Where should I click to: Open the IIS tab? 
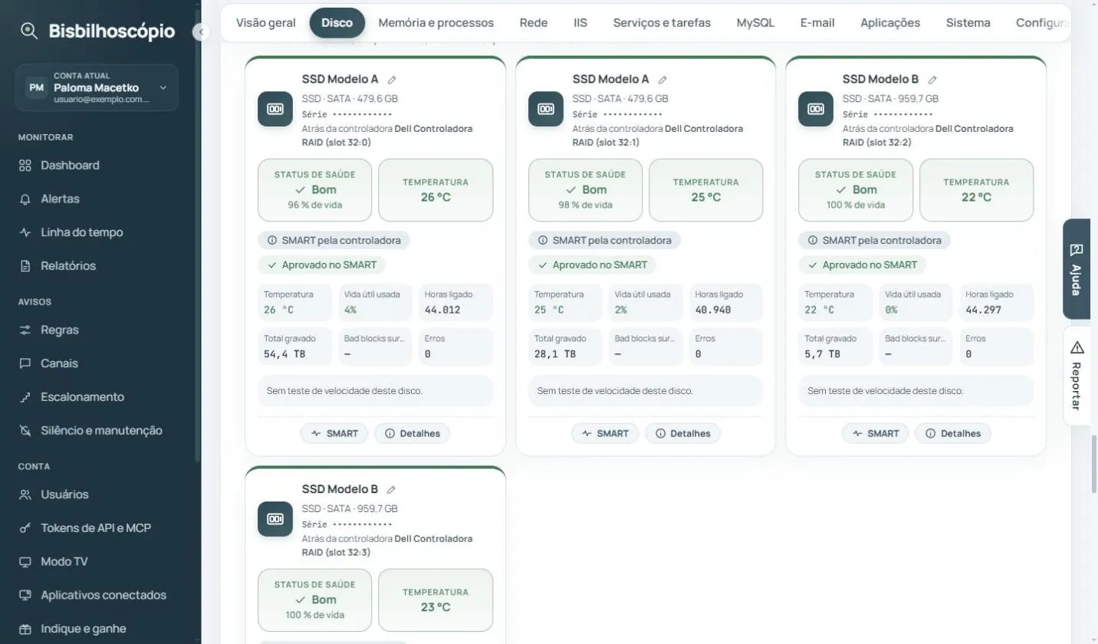(580, 22)
